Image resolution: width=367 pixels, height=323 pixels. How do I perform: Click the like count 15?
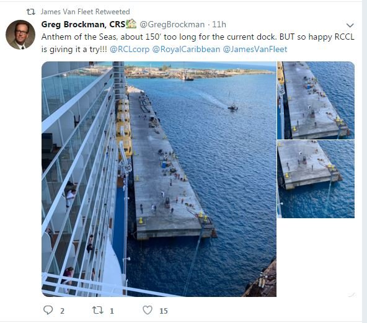pos(164,311)
